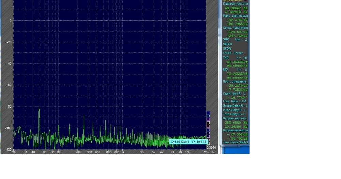Select the Group Delay R - L row
341x179 pixels.
tap(234, 105)
